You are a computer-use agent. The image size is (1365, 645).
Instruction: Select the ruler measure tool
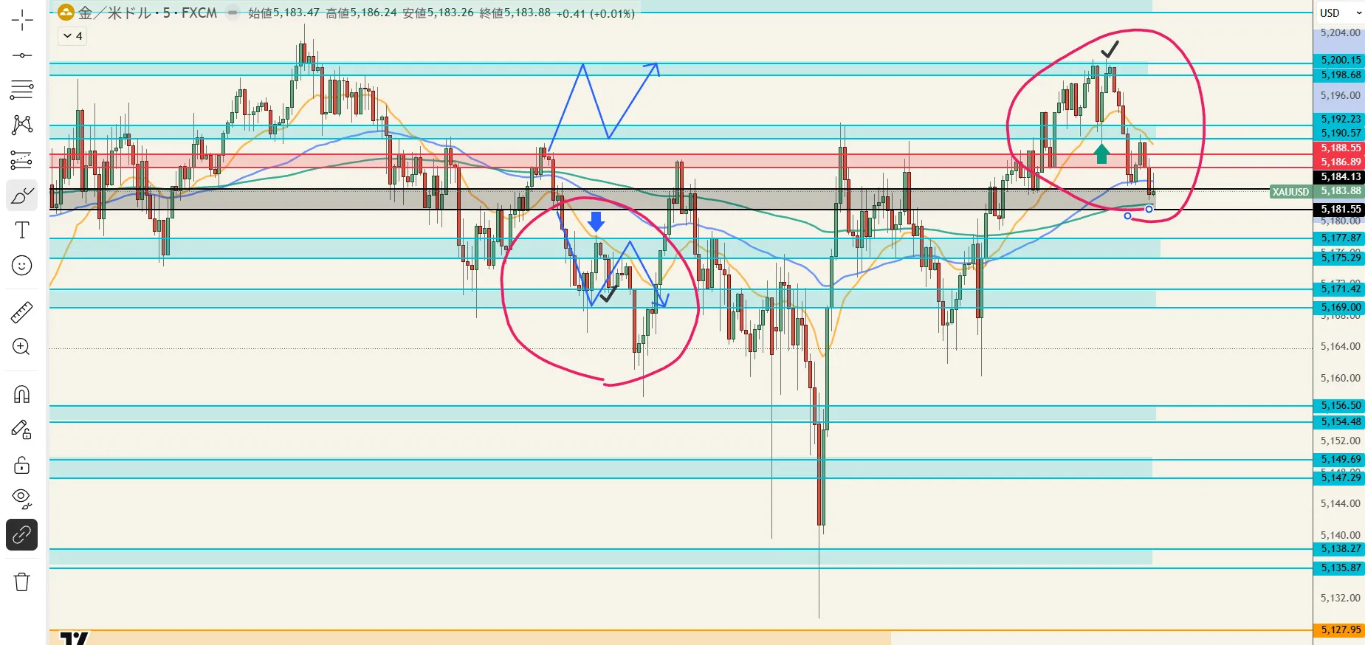(x=22, y=312)
